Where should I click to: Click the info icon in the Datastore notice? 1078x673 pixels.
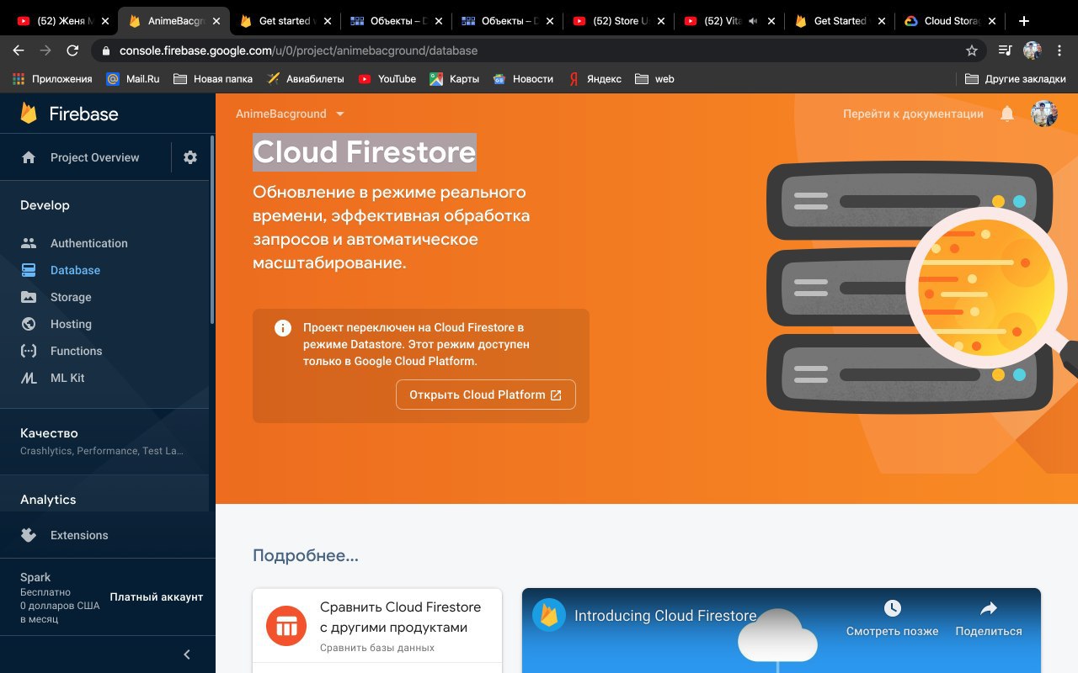coord(283,328)
